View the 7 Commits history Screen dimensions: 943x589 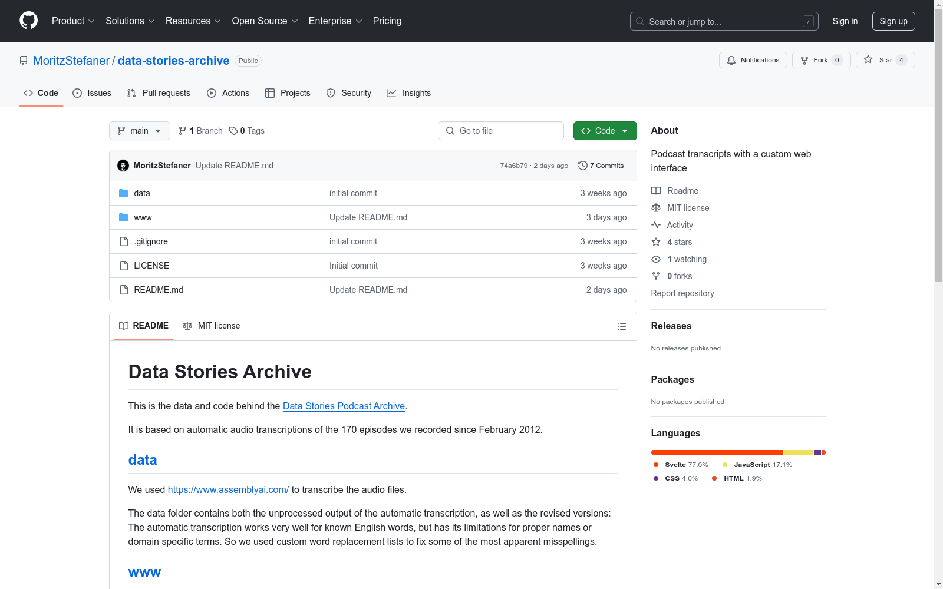601,166
